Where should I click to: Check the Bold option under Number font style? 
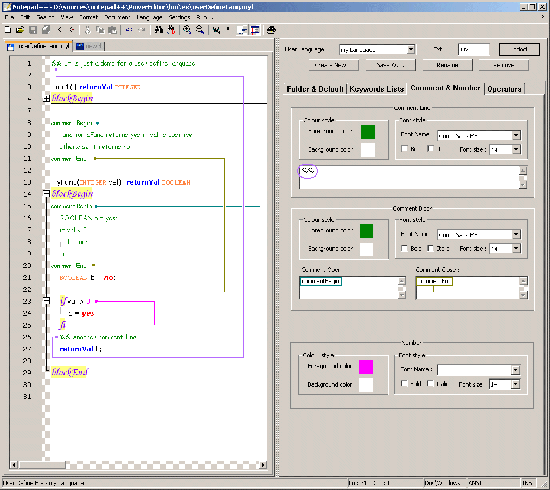click(405, 383)
